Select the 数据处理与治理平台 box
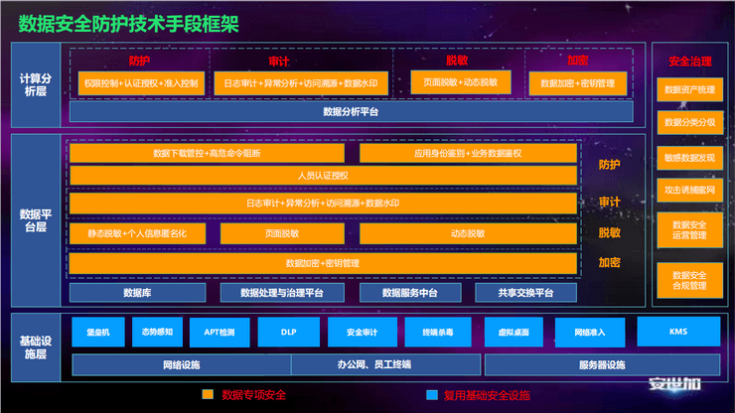The width and height of the screenshot is (735, 413). [282, 293]
